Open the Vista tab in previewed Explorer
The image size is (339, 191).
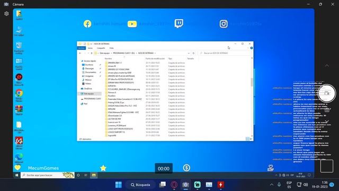coord(111,48)
